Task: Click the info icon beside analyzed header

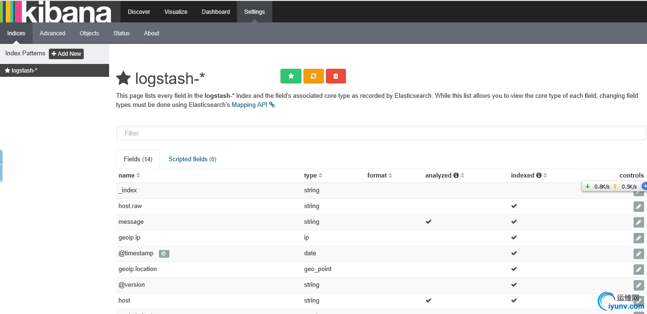Action: click(456, 176)
